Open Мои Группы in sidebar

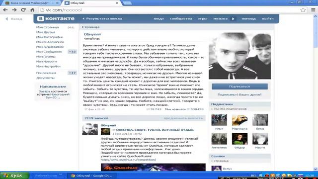coord(46,56)
